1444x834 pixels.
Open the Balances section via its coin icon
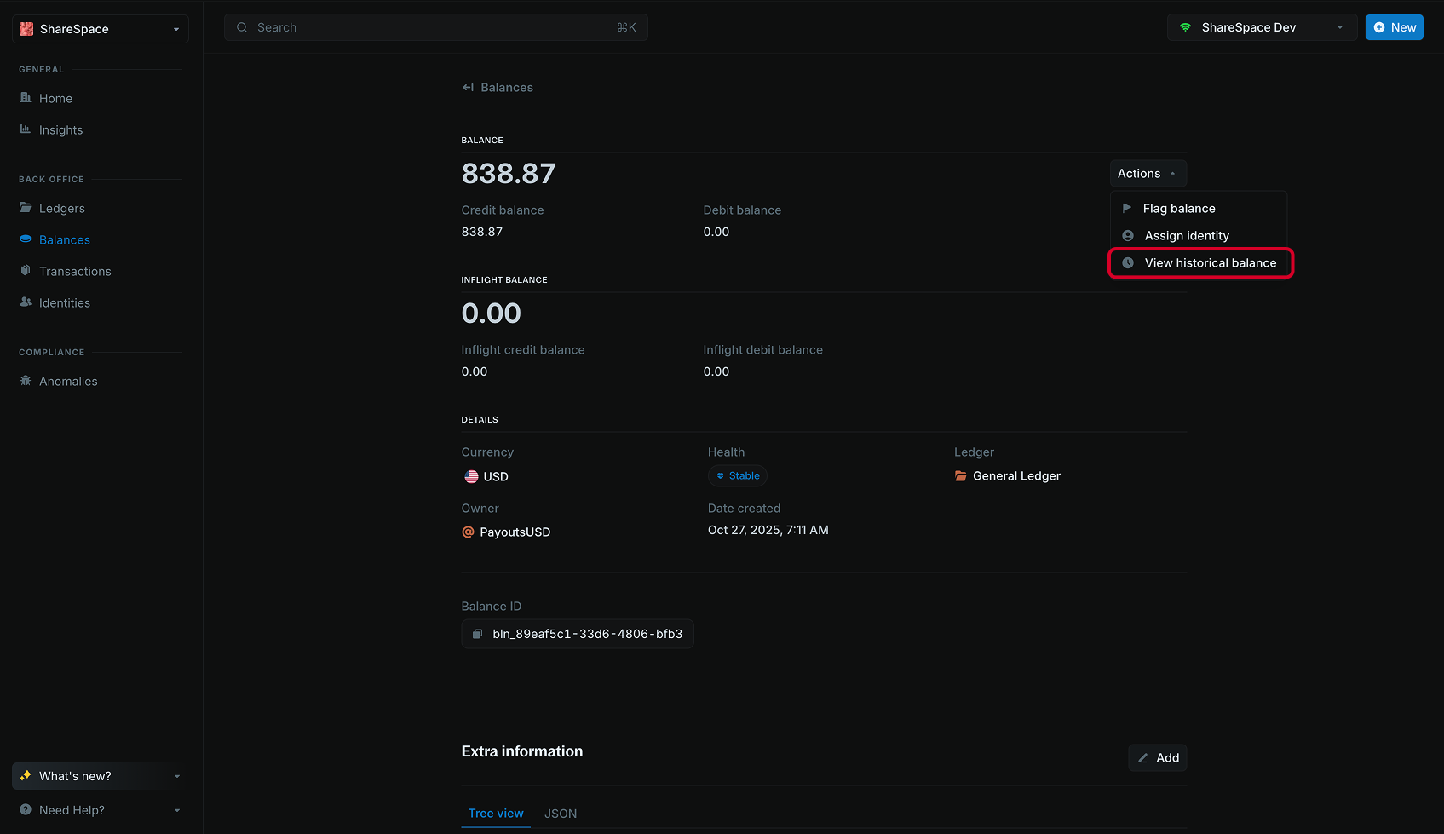[26, 239]
